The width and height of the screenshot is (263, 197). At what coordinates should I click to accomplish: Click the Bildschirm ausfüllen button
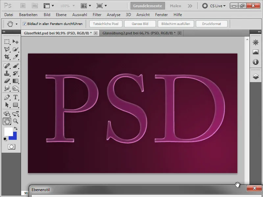176,24
